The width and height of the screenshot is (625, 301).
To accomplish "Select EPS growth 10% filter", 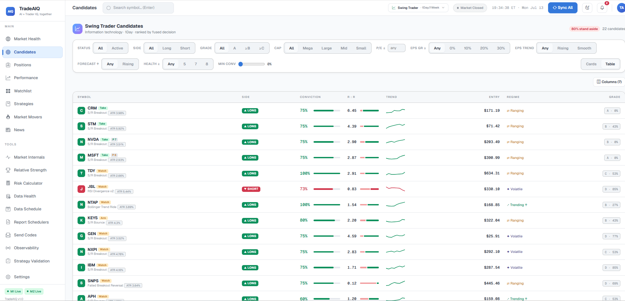I will (x=468, y=48).
